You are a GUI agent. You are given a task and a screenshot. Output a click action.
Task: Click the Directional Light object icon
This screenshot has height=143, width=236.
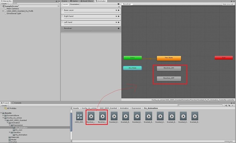(x=6, y=13)
